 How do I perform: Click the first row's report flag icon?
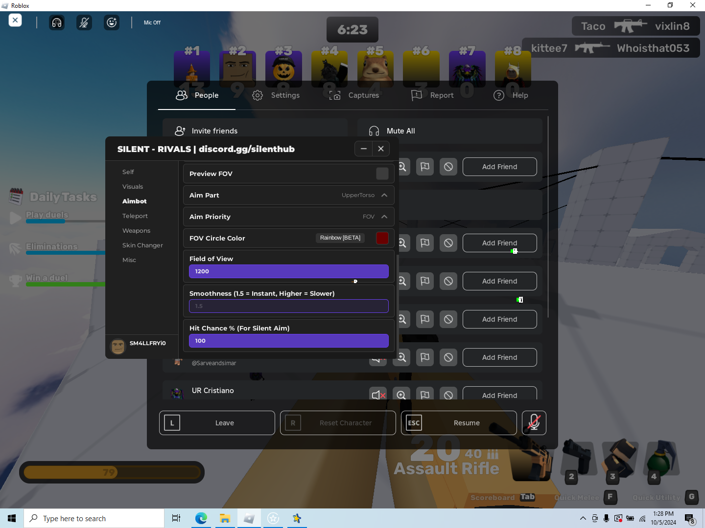(425, 167)
